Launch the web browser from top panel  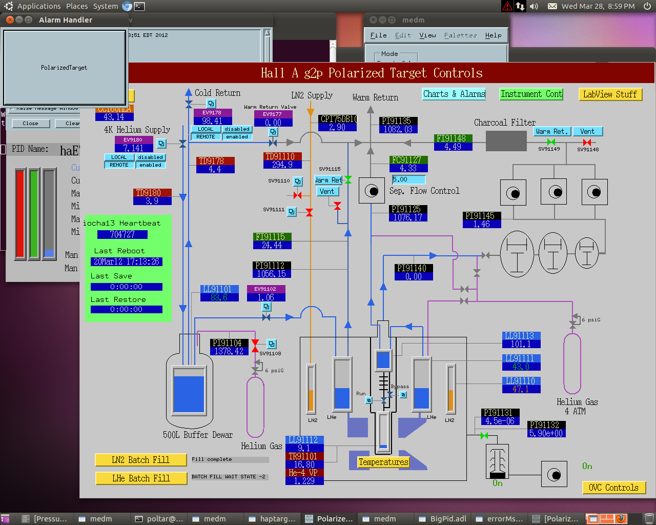[x=127, y=6]
